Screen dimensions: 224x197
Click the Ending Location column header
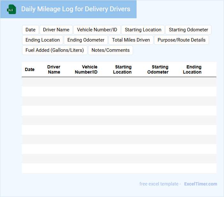(192, 69)
